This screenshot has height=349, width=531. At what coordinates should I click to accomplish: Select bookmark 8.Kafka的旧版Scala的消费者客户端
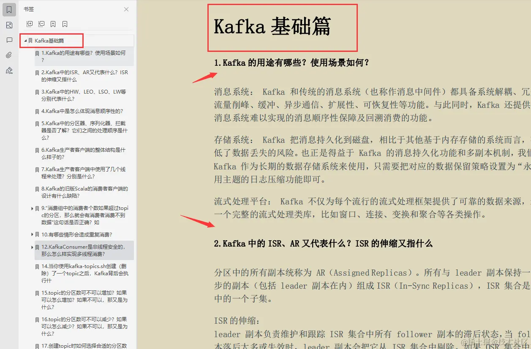click(84, 192)
